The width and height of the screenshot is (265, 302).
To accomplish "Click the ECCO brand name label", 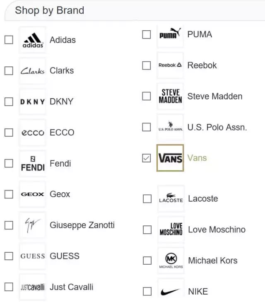I will (x=62, y=133).
